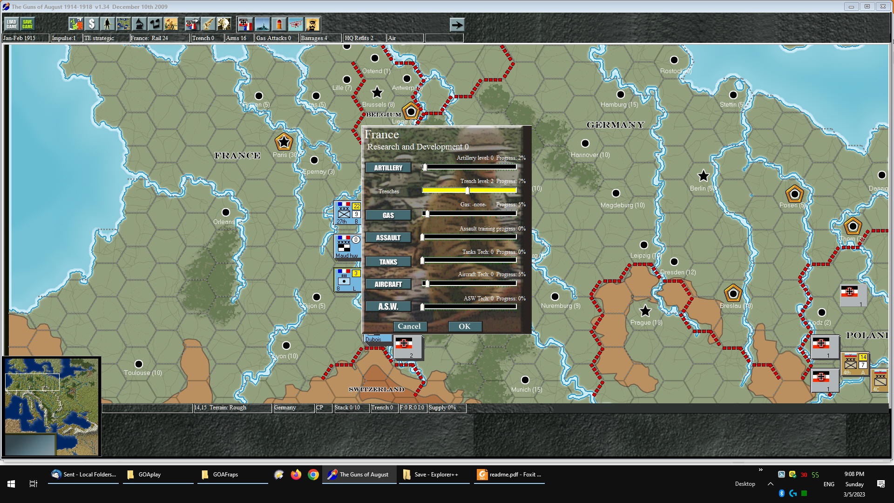This screenshot has width=894, height=503.
Task: Open the strategic map toolbar icon
Action: pyautogui.click(x=123, y=24)
